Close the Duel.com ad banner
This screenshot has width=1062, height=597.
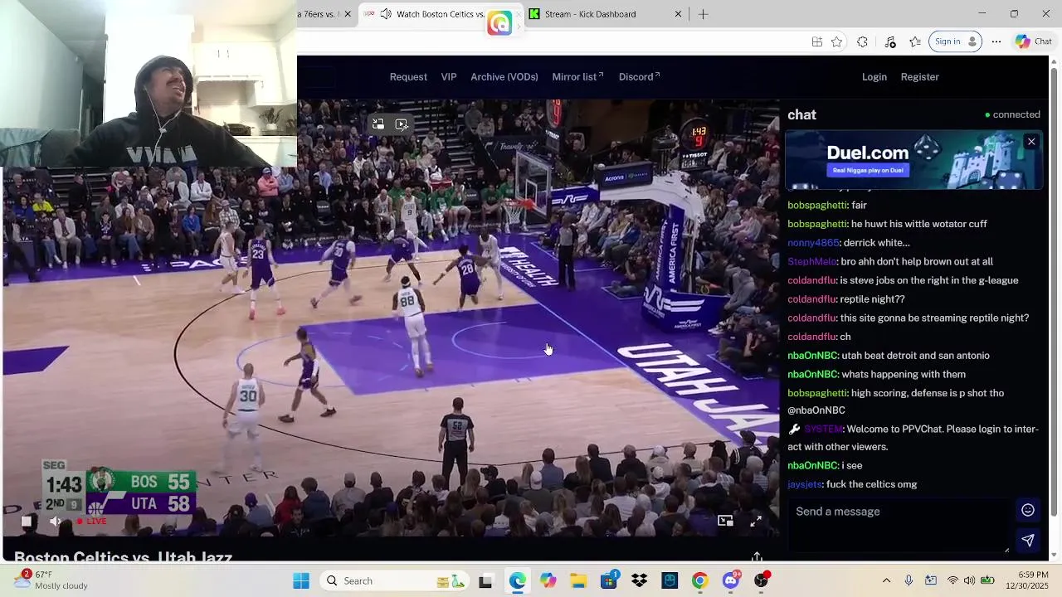pos(1031,142)
